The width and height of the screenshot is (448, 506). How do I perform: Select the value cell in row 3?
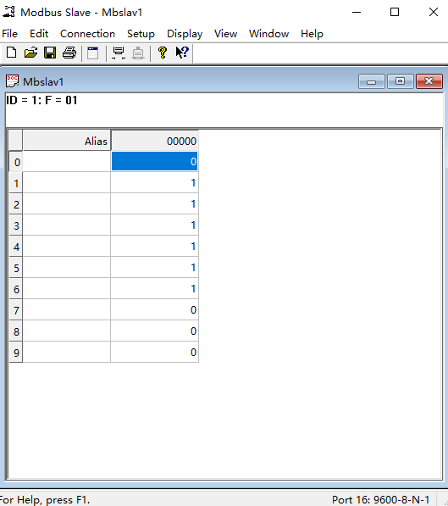pos(154,225)
